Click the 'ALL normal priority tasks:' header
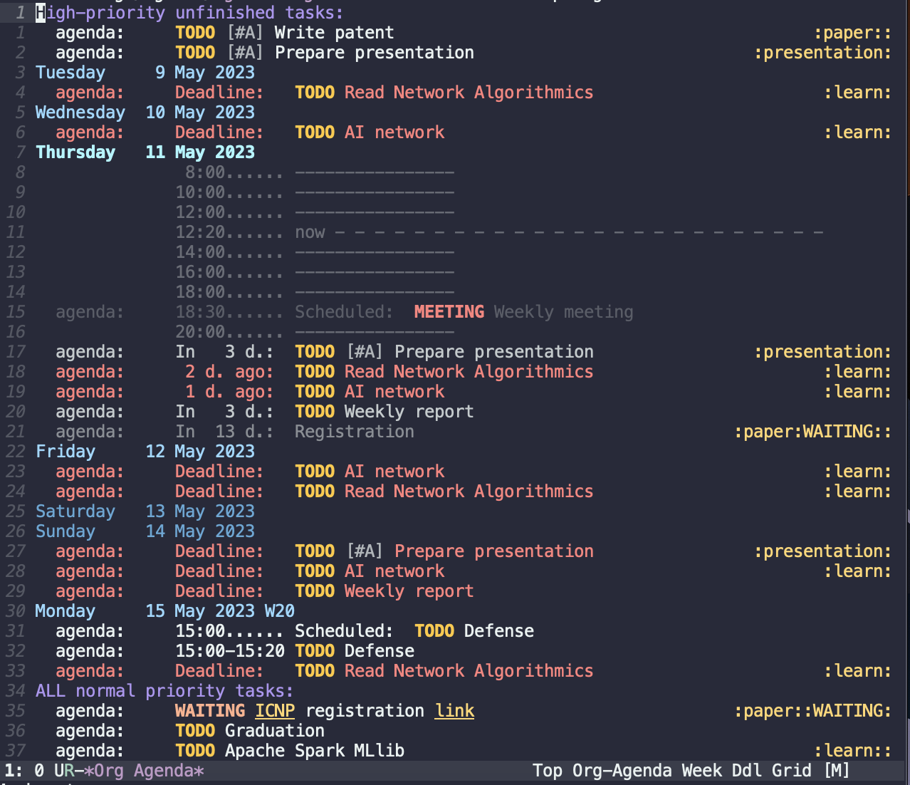910x785 pixels. [x=164, y=691]
